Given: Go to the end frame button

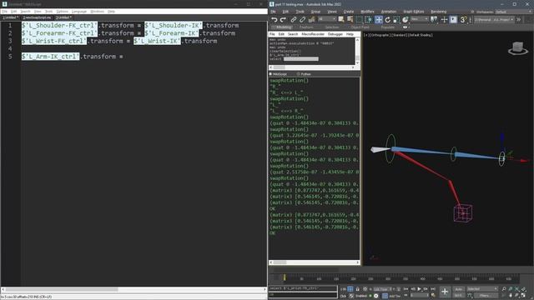Looking at the screenshot, I should [x=433, y=289].
